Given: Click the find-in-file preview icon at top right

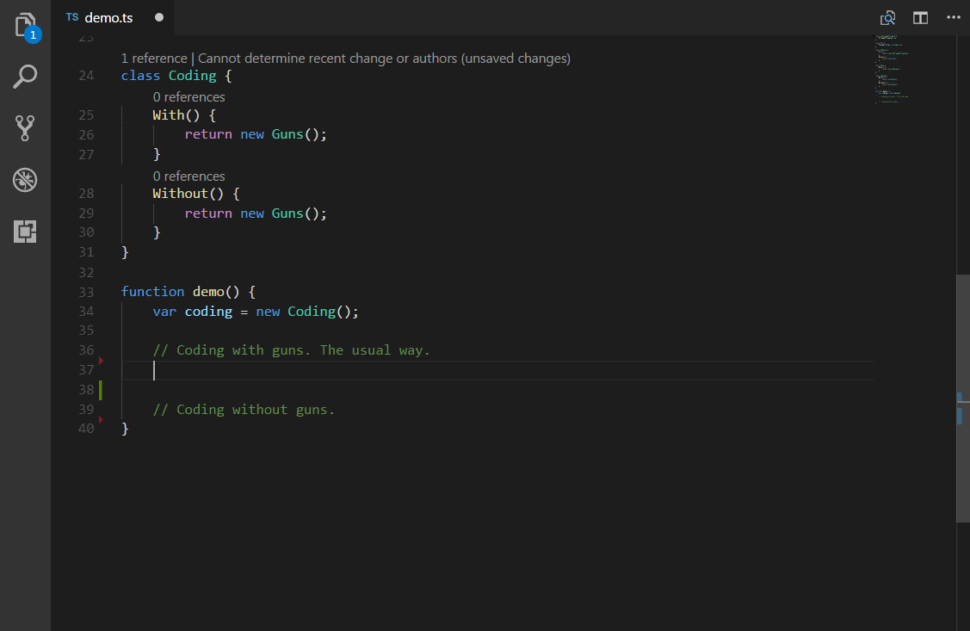Looking at the screenshot, I should (887, 18).
